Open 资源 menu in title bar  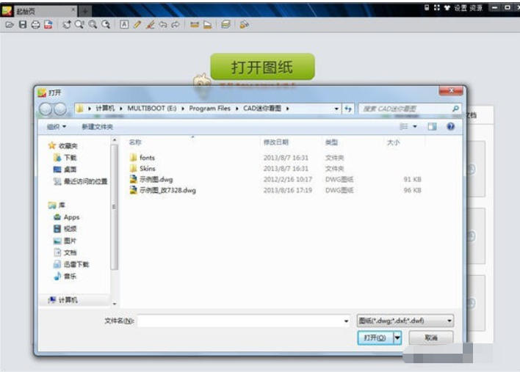(x=475, y=7)
